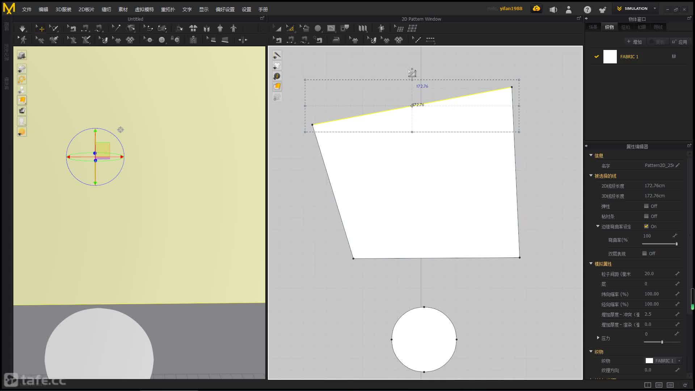Click the 弯曲率 slider handle
695x391 pixels.
[x=677, y=244]
